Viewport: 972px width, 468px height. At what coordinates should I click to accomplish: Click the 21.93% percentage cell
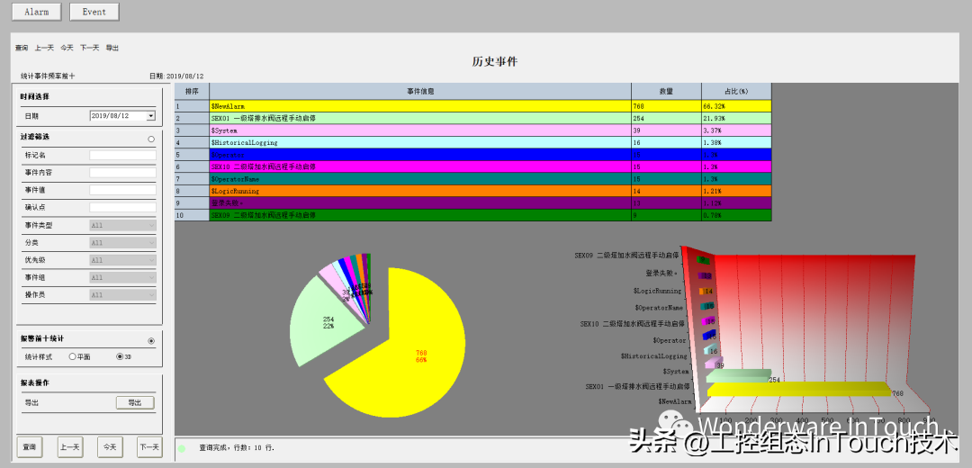point(736,118)
